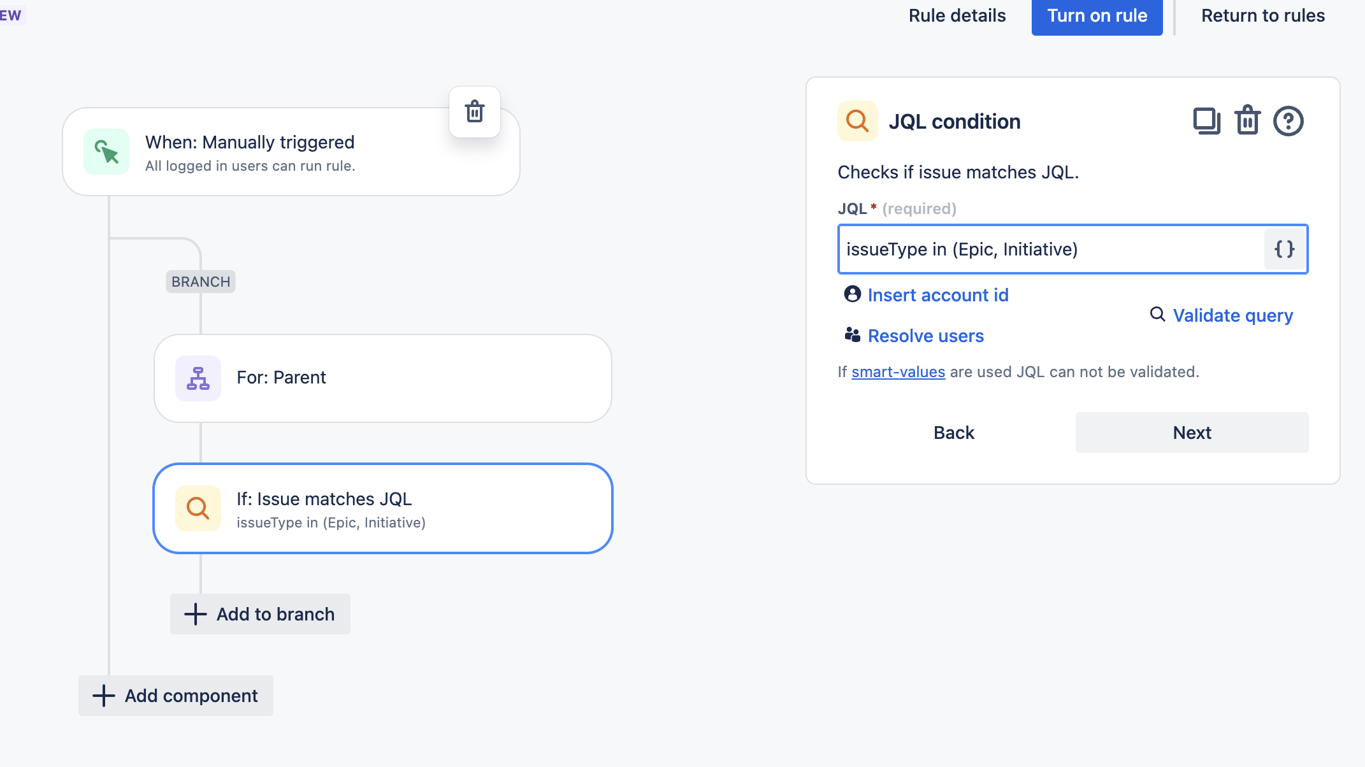Click the magnifier icon in Issue matches JQL card

198,508
